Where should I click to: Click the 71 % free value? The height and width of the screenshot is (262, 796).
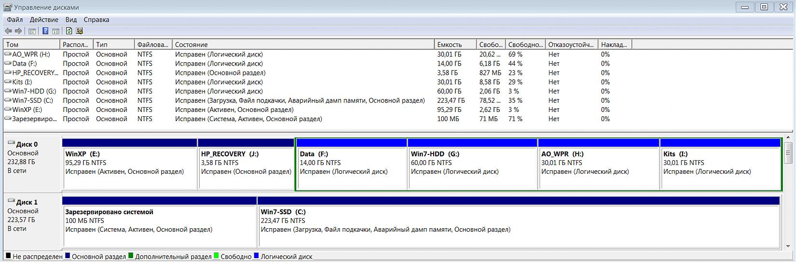tap(515, 119)
